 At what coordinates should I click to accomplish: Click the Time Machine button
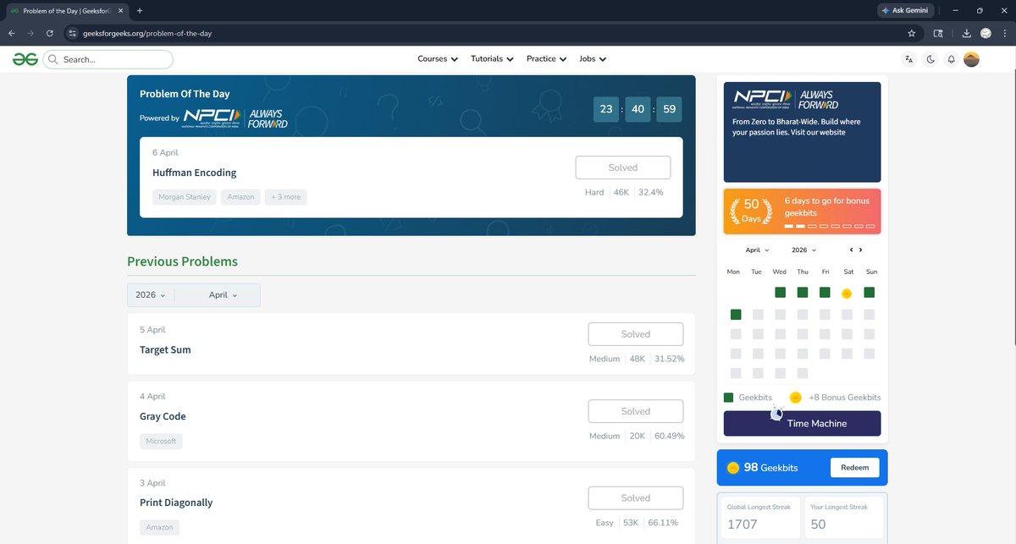coord(802,423)
